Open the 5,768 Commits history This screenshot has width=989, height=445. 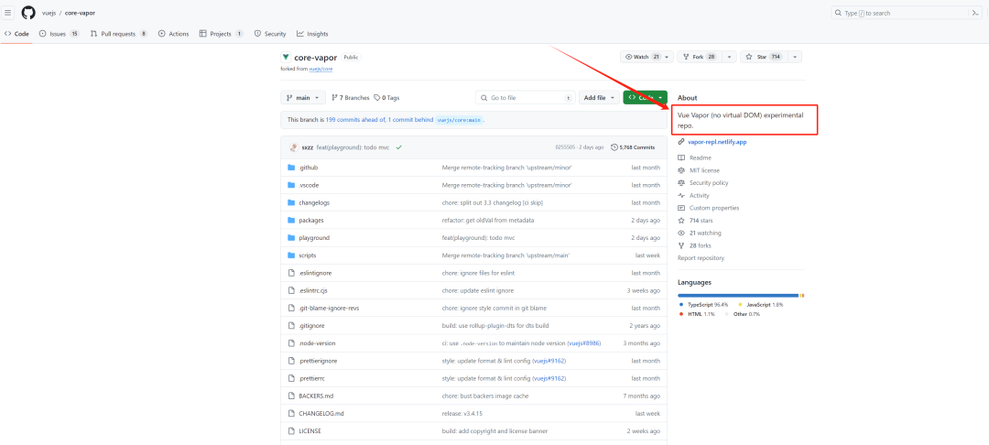coord(633,147)
